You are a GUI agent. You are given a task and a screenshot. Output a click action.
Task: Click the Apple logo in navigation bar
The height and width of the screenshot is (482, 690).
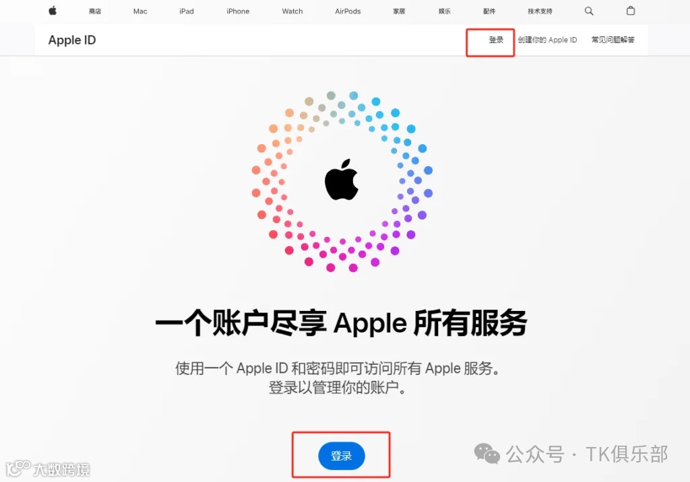(53, 11)
